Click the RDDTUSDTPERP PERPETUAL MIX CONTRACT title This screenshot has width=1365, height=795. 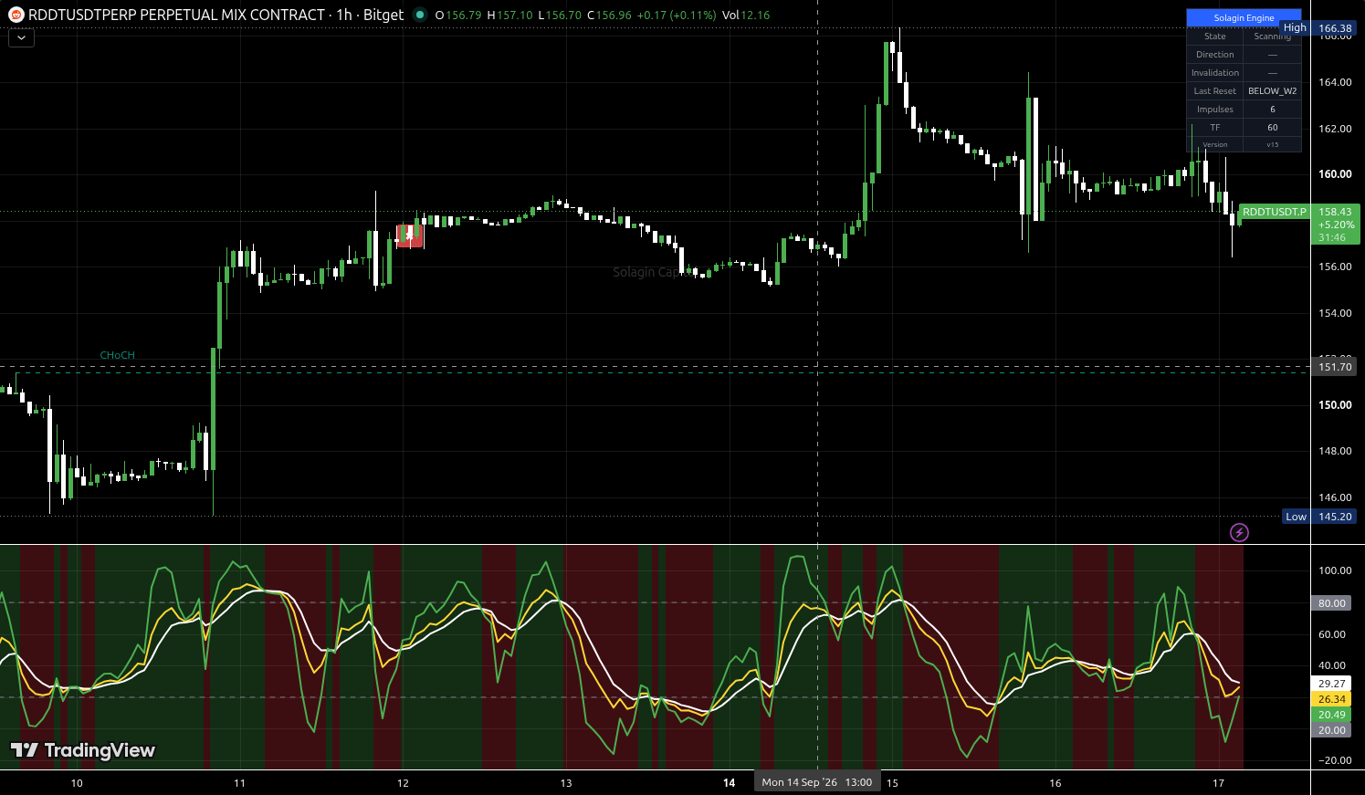(x=176, y=15)
